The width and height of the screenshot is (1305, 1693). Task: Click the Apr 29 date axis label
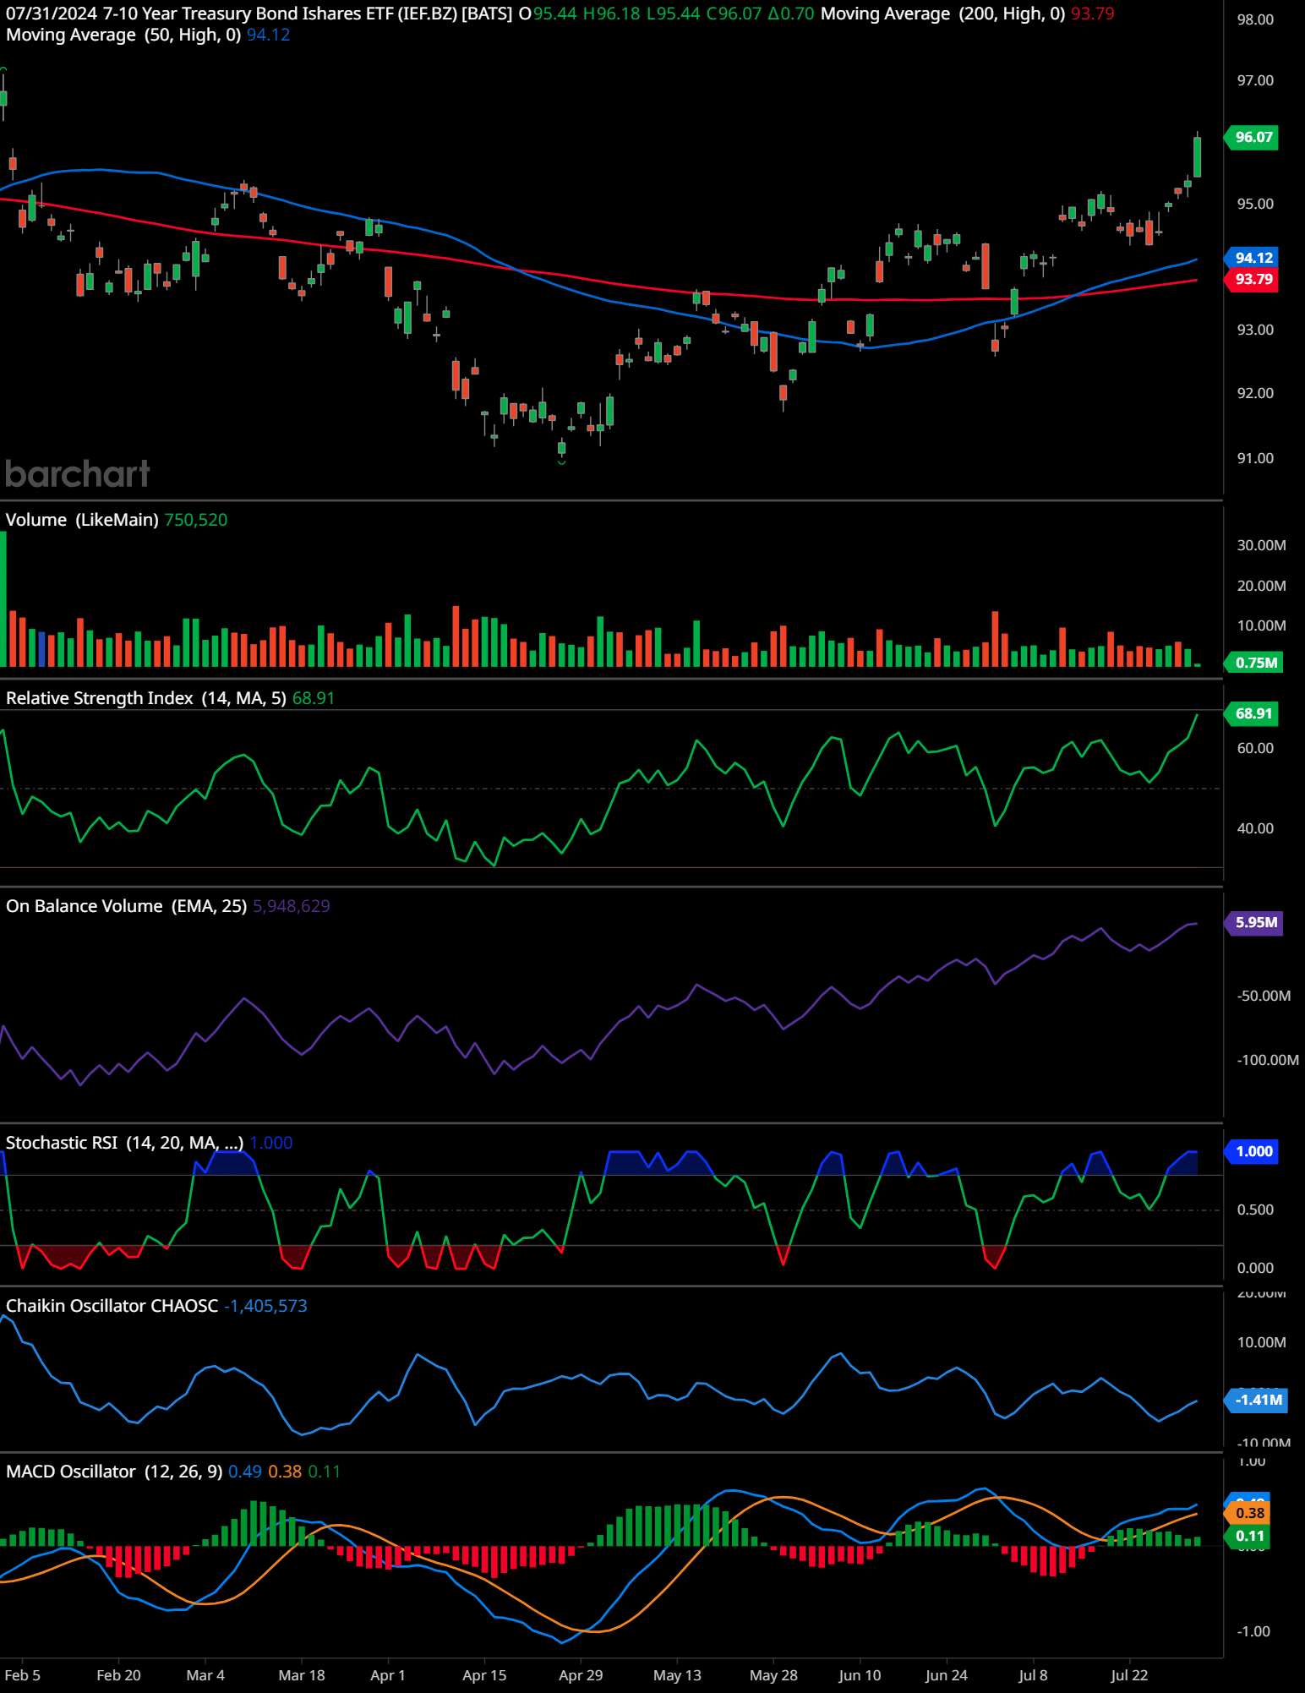[x=581, y=1675]
